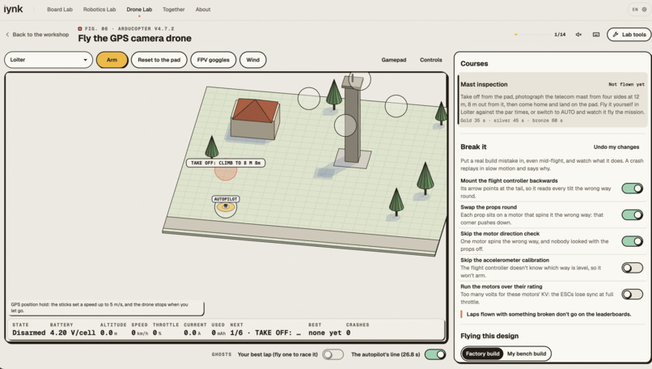Click Undo my changes

tap(616, 146)
